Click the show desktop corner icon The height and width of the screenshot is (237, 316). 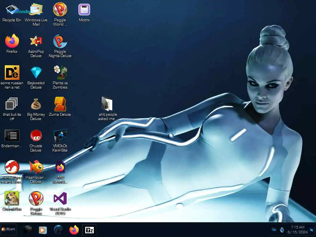pyautogui.click(x=312, y=230)
